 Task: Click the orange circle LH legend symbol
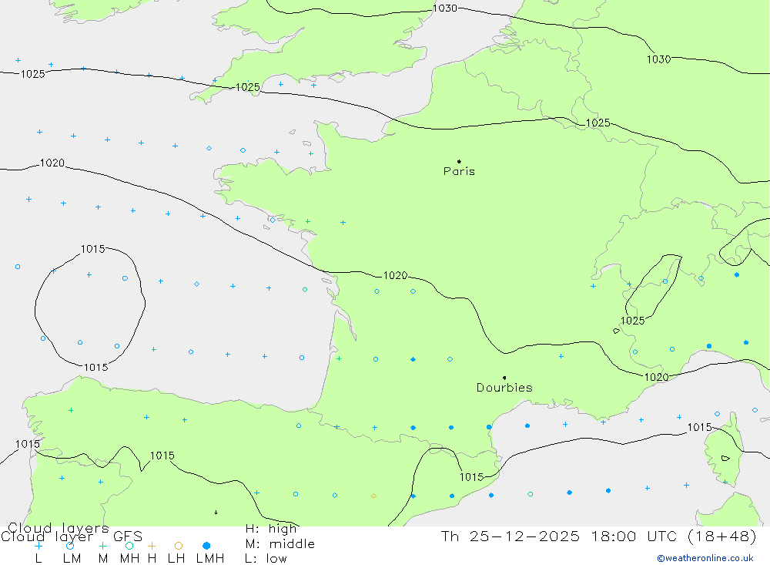[179, 546]
